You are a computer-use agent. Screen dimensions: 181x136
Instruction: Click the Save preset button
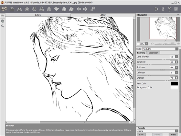tap(141, 134)
